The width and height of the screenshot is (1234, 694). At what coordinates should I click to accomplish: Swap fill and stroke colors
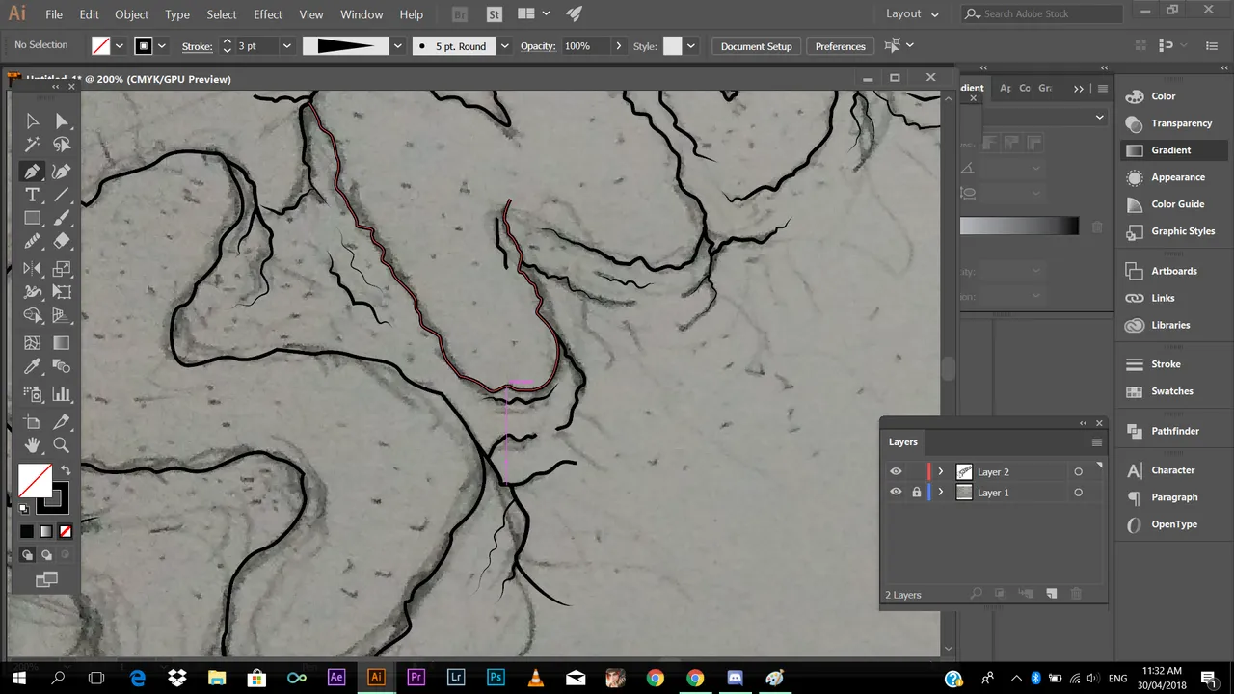[x=66, y=470]
